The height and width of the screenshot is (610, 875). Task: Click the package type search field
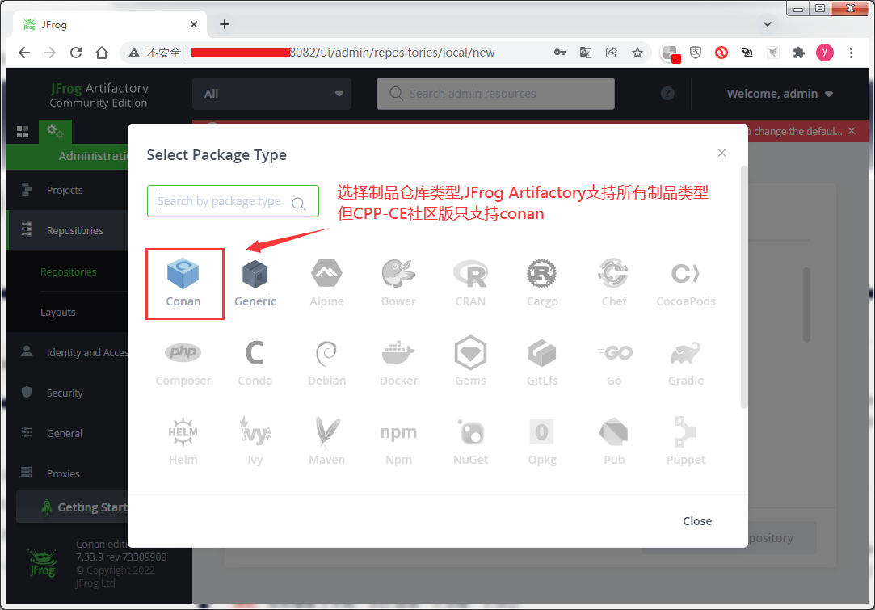tap(233, 200)
